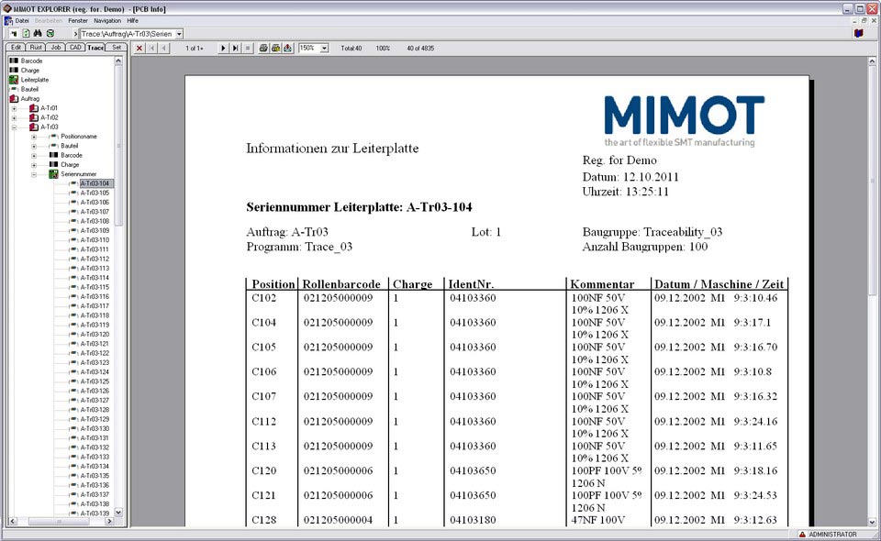This screenshot has height=541, width=881.
Task: Click the C102 position cell in the table
Action: (x=264, y=298)
